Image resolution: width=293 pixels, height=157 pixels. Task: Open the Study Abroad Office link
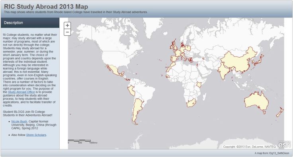click(x=21, y=92)
